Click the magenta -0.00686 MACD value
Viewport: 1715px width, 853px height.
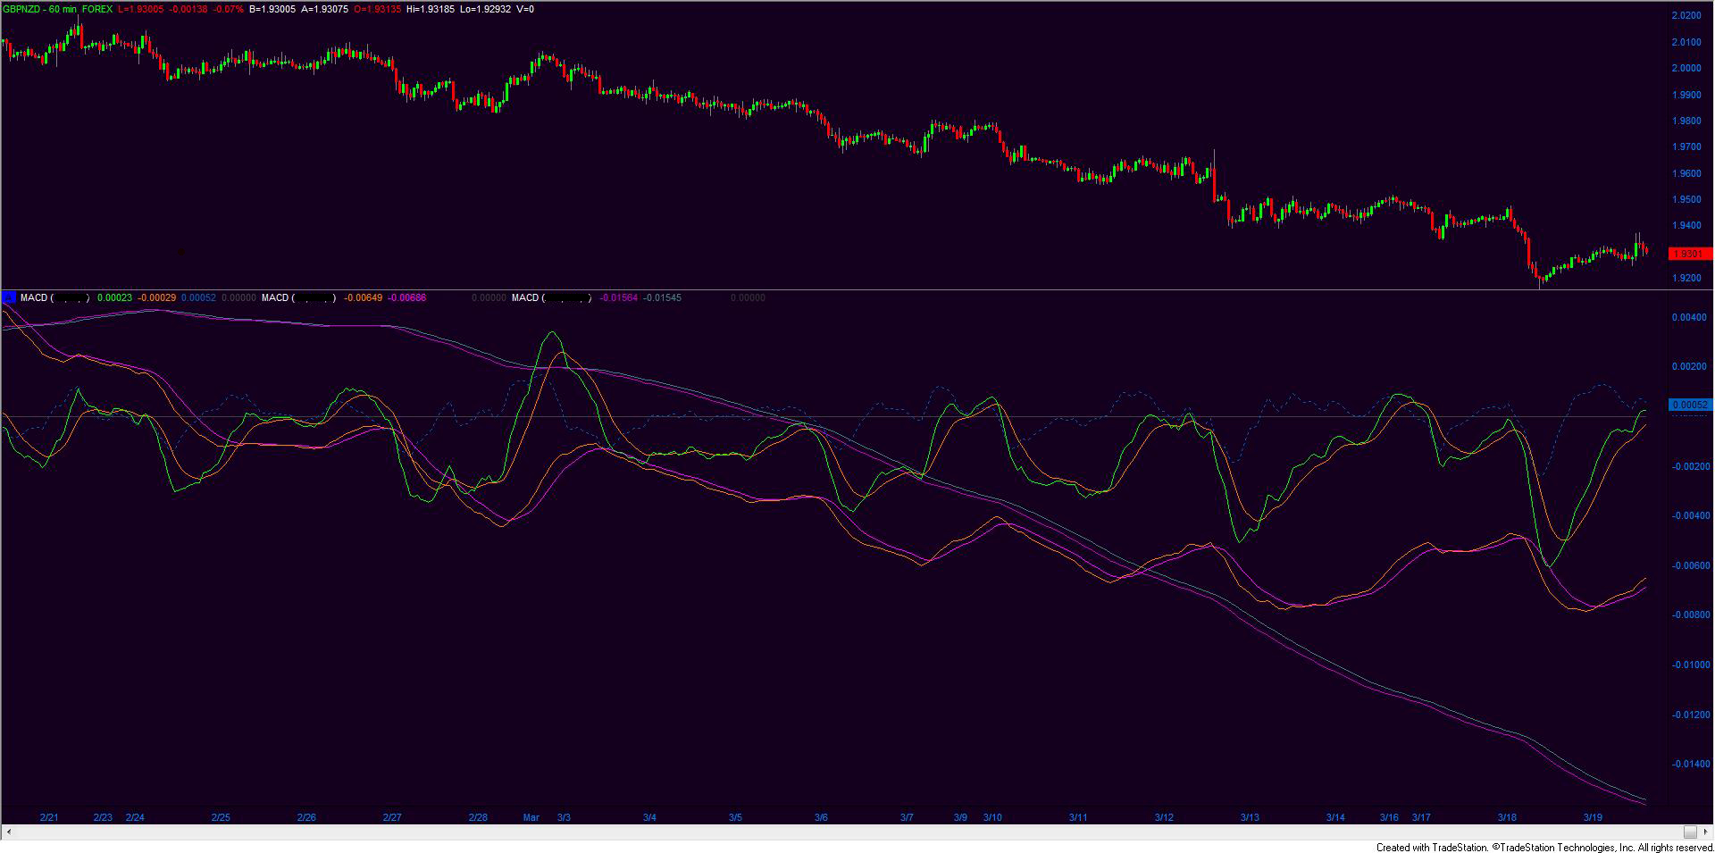coord(406,297)
